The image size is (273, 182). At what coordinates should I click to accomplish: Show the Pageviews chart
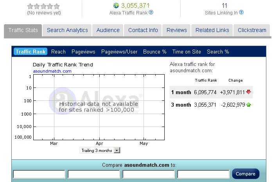pos(83,52)
